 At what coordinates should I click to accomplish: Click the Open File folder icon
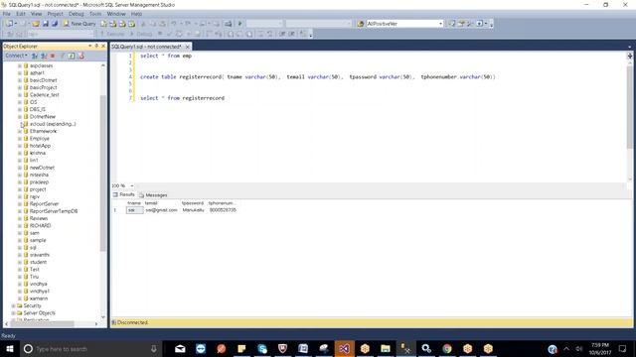36,24
